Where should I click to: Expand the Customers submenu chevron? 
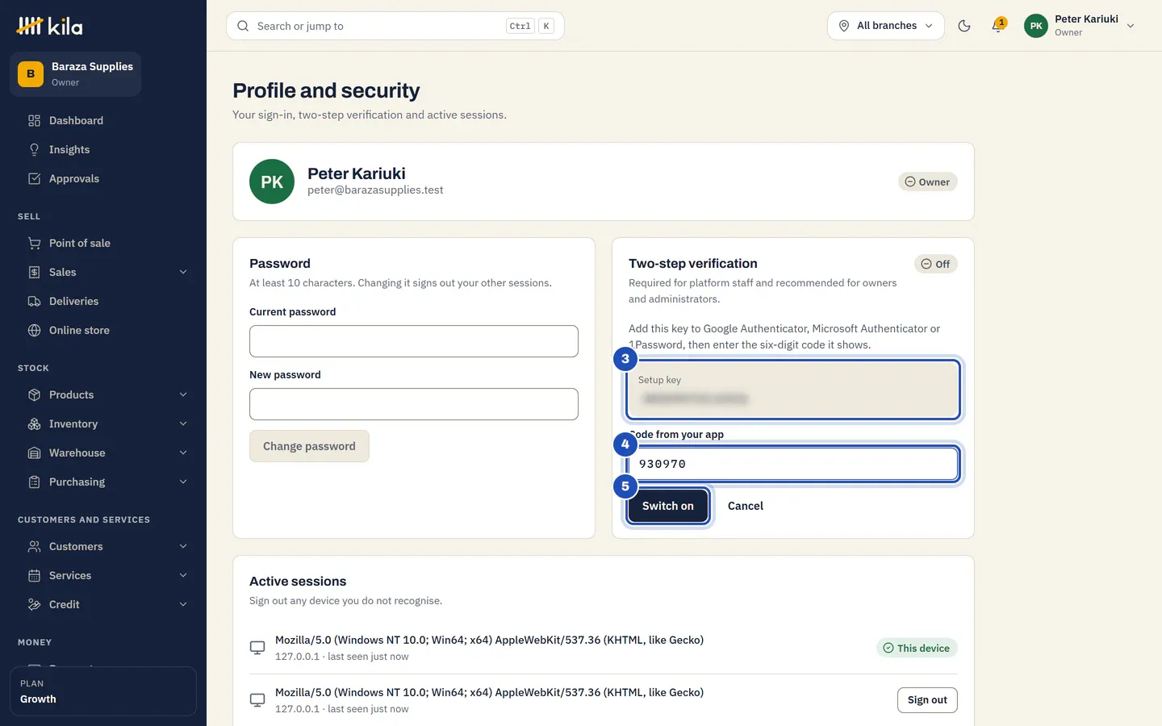click(183, 546)
